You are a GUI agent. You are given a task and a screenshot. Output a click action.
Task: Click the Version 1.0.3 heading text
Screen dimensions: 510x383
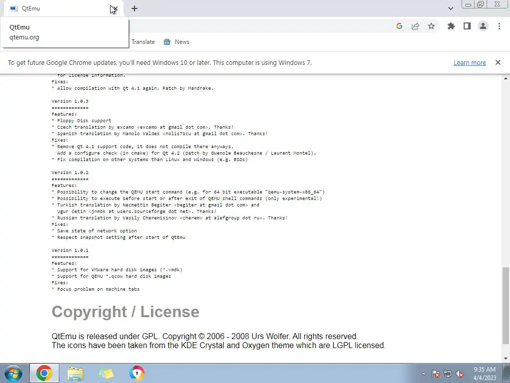(x=70, y=101)
